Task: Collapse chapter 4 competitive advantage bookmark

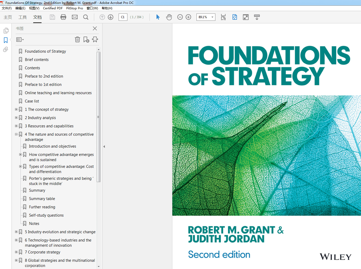Action: 16,134
